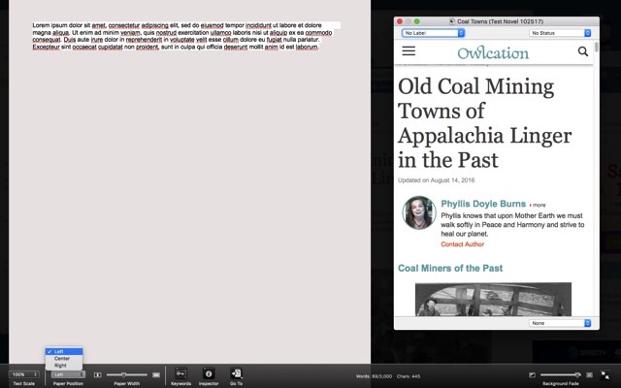Close the Coal Towns quick reference window

pyautogui.click(x=400, y=21)
